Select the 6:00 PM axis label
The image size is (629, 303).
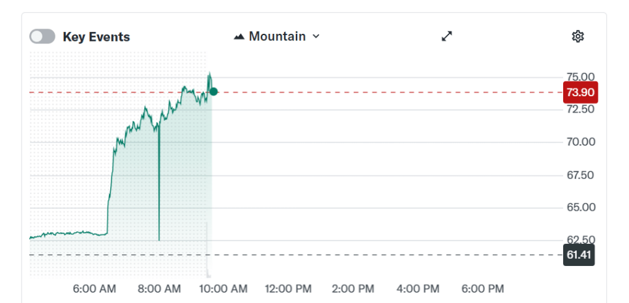point(482,289)
